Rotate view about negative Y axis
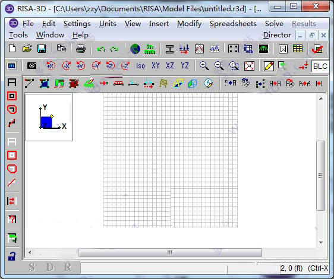Image resolution: width=334 pixels, height=279 pixels. 96,65
